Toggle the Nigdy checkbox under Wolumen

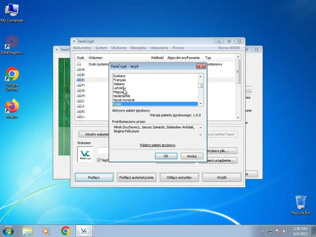(x=99, y=160)
